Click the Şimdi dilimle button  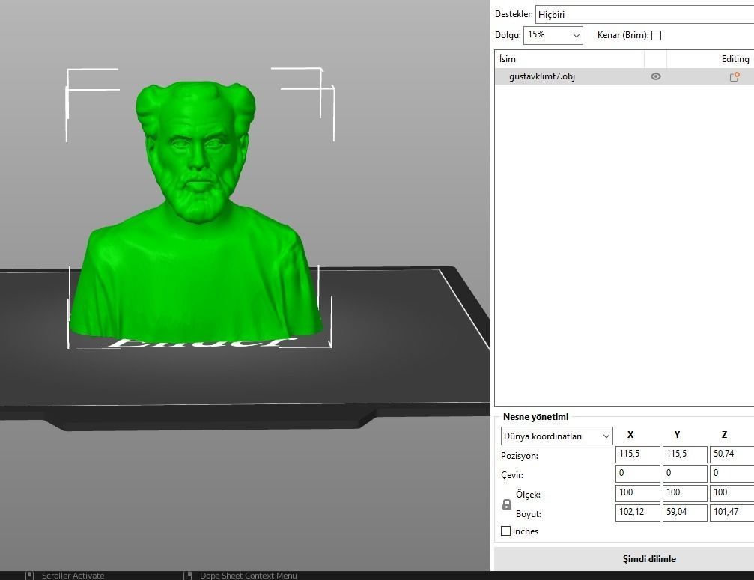coord(624,559)
